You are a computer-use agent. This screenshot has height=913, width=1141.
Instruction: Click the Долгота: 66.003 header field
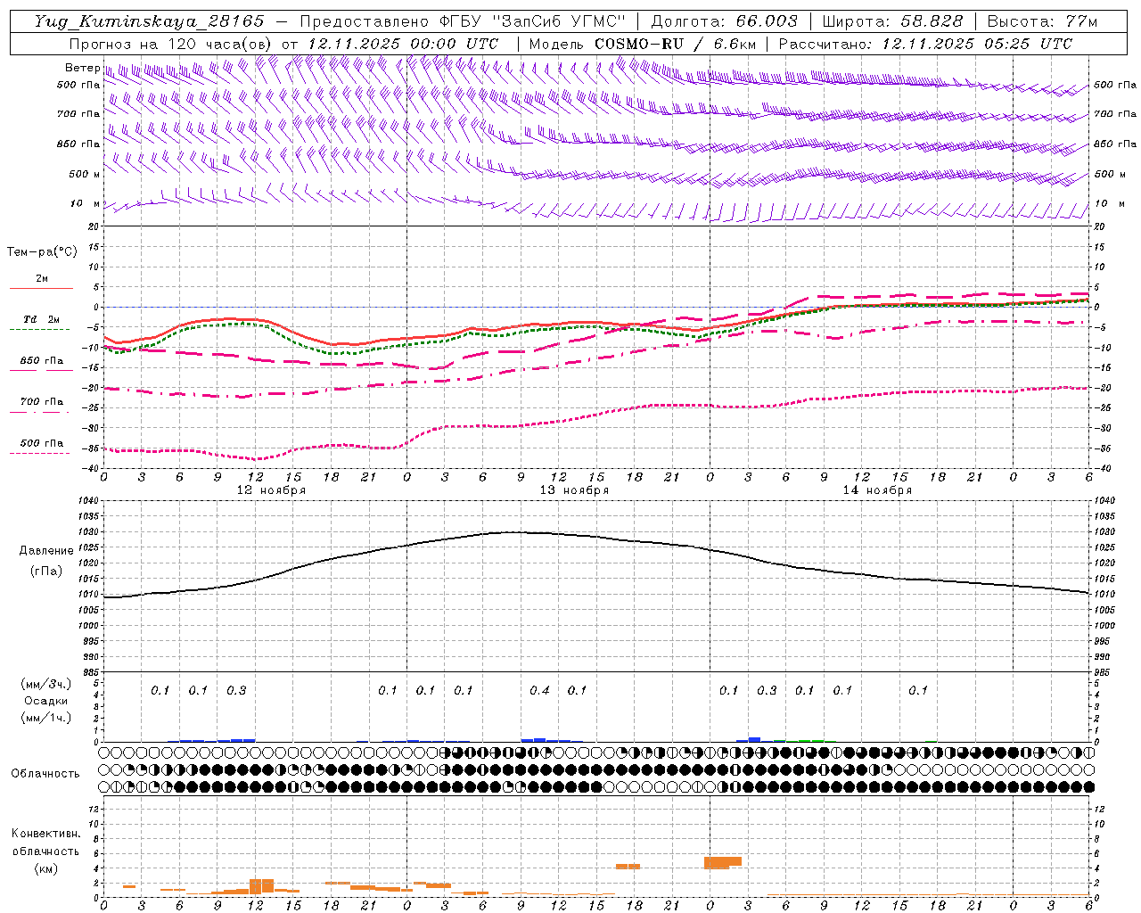(724, 21)
